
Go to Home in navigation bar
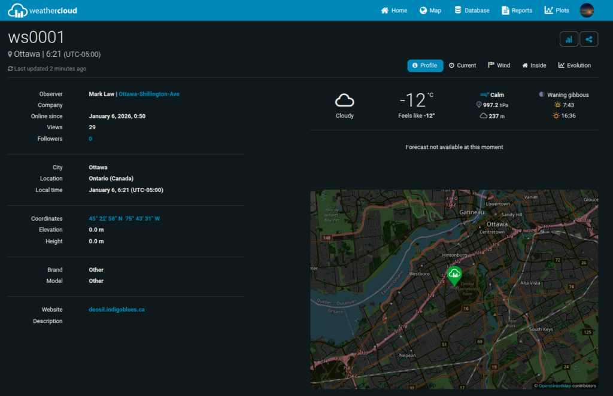(394, 10)
